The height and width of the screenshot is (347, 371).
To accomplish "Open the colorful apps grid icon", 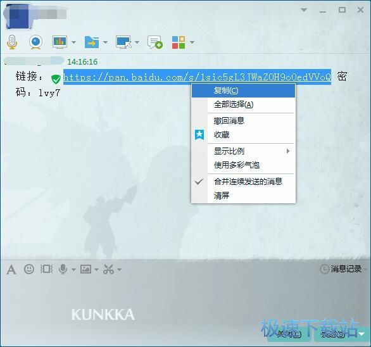I will [x=179, y=42].
